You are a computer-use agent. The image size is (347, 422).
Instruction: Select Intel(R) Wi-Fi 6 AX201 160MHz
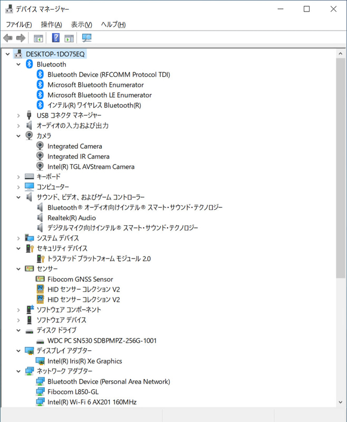click(92, 402)
